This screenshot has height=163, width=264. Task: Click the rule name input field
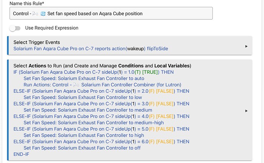pyautogui.click(x=111, y=13)
